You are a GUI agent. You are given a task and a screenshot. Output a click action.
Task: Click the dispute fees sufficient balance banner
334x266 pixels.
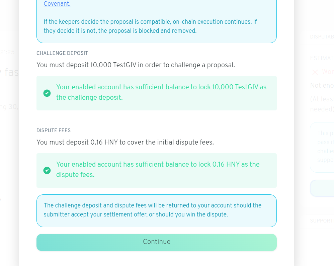156,170
